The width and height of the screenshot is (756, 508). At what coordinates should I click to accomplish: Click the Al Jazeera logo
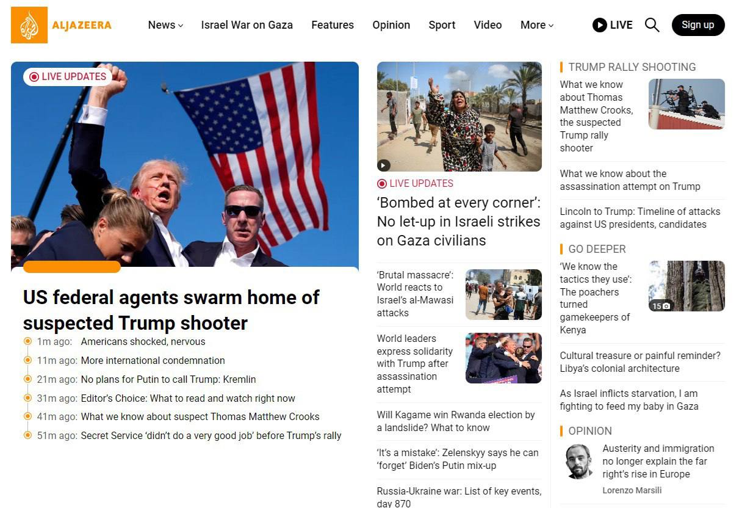click(x=61, y=25)
